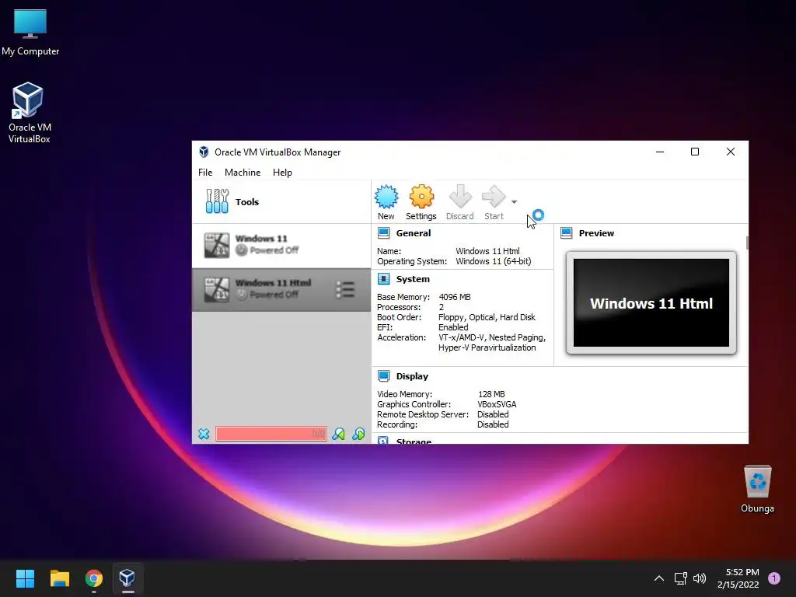Maximize the VirtualBox Manager window

click(695, 152)
